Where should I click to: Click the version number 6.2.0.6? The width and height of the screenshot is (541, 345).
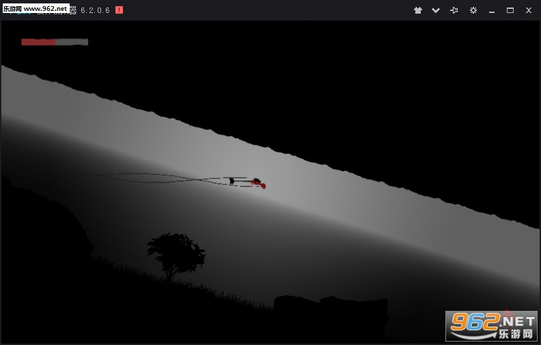[x=95, y=10]
